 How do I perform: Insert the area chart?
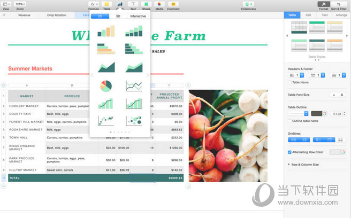(x=106, y=67)
